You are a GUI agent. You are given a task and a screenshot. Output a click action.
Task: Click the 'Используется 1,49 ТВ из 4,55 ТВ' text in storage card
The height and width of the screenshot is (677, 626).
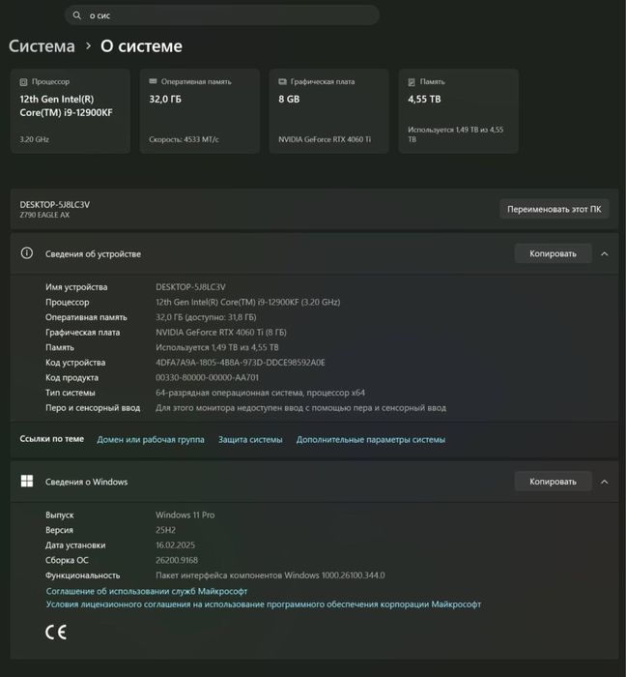pyautogui.click(x=456, y=134)
